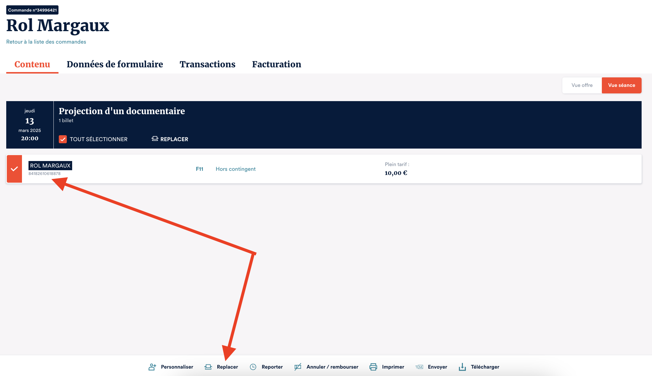Image resolution: width=652 pixels, height=376 pixels.
Task: Click the seat icon next to REPLACER in the header
Action: pyautogui.click(x=155, y=139)
